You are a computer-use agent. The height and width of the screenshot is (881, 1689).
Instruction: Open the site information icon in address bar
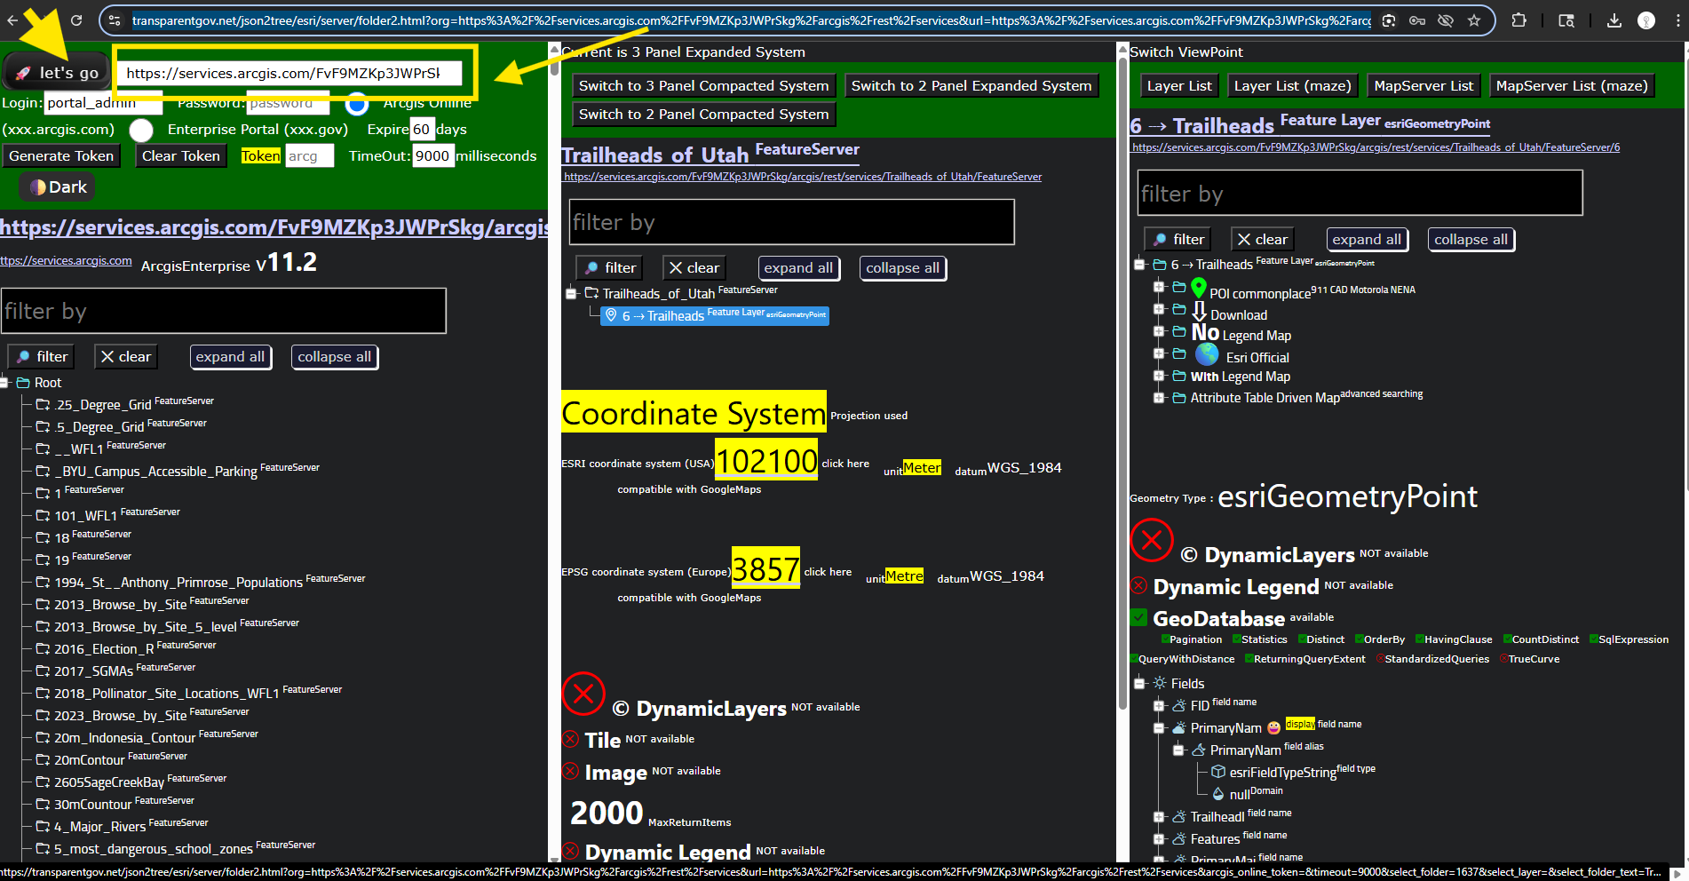(115, 20)
